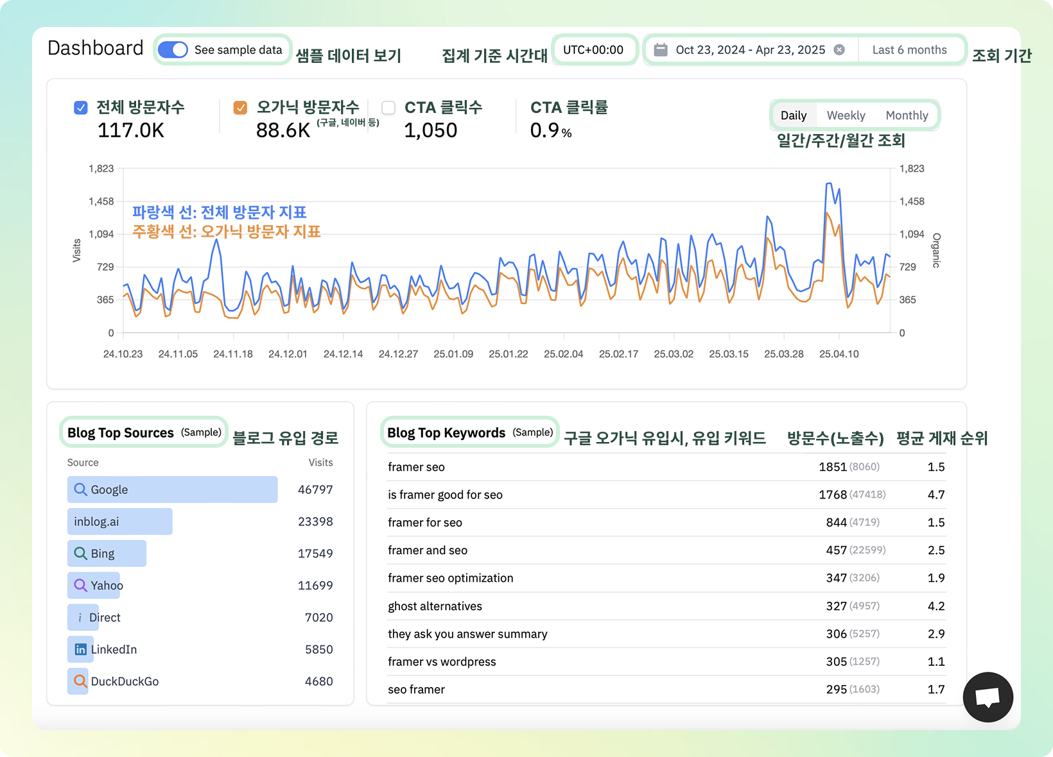Open the UTC+00:00 timezone dropdown
This screenshot has width=1053, height=757.
(x=593, y=50)
